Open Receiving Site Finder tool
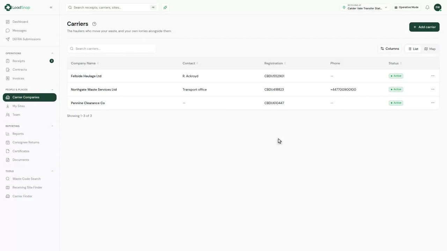This screenshot has width=447, height=251. point(30,188)
